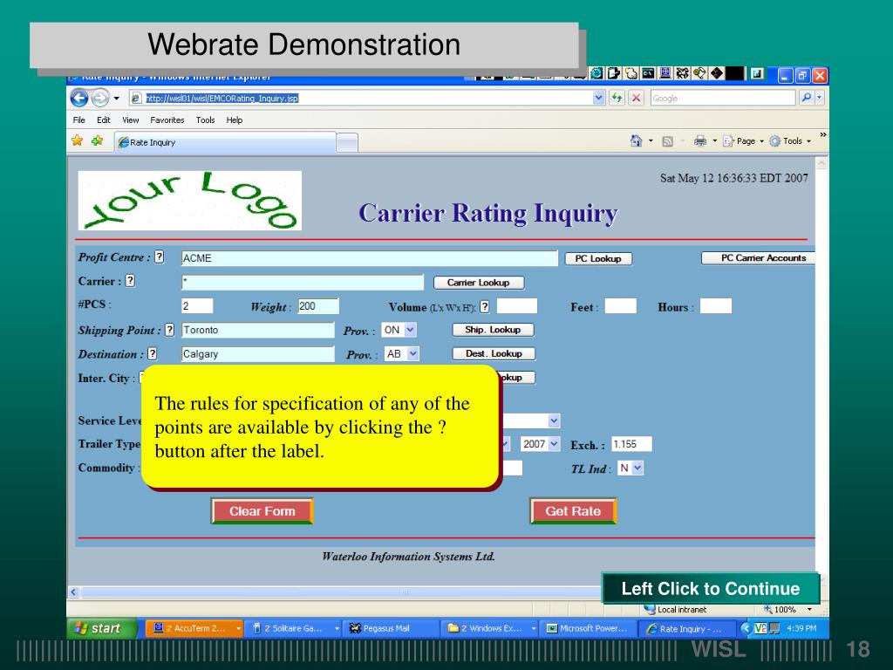The height and width of the screenshot is (670, 893).
Task: Click the Clear Form button
Action: point(262,511)
